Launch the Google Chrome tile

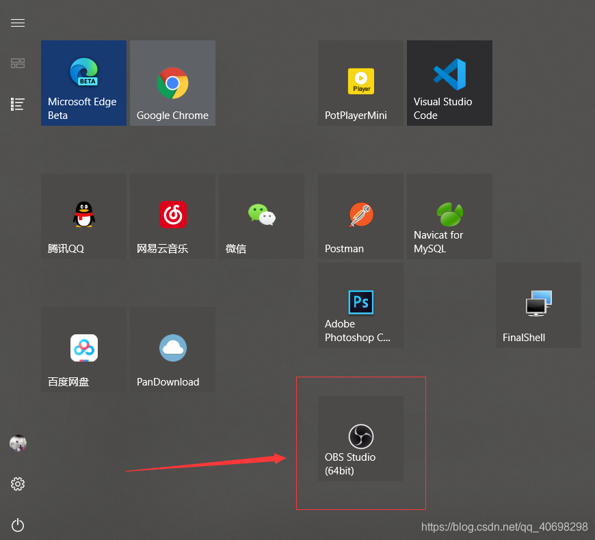click(172, 83)
